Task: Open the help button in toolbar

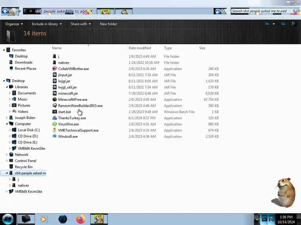Action: (x=294, y=24)
